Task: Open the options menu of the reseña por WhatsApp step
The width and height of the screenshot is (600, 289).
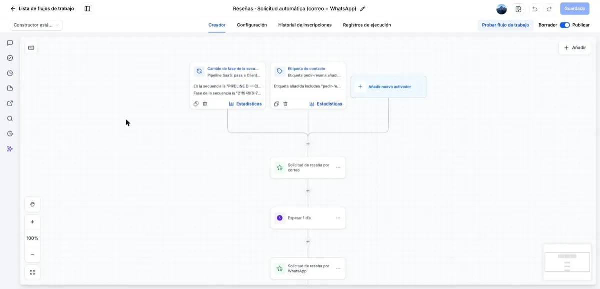Action: tap(338, 268)
